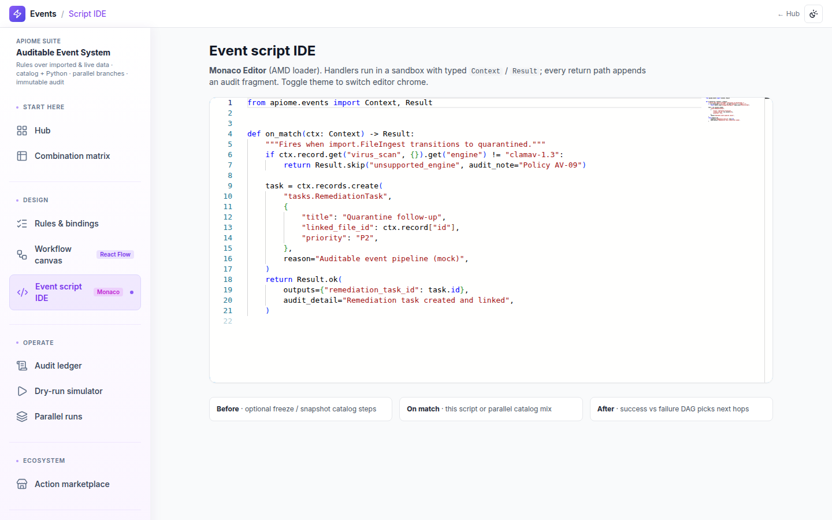Screen dimensions: 832x520
Task: Click the Monaco badge
Action: pyautogui.click(x=108, y=292)
